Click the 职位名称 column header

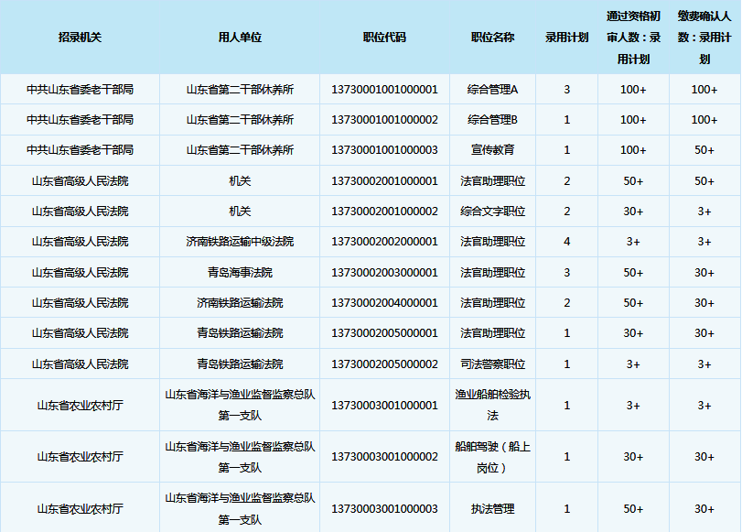[492, 38]
